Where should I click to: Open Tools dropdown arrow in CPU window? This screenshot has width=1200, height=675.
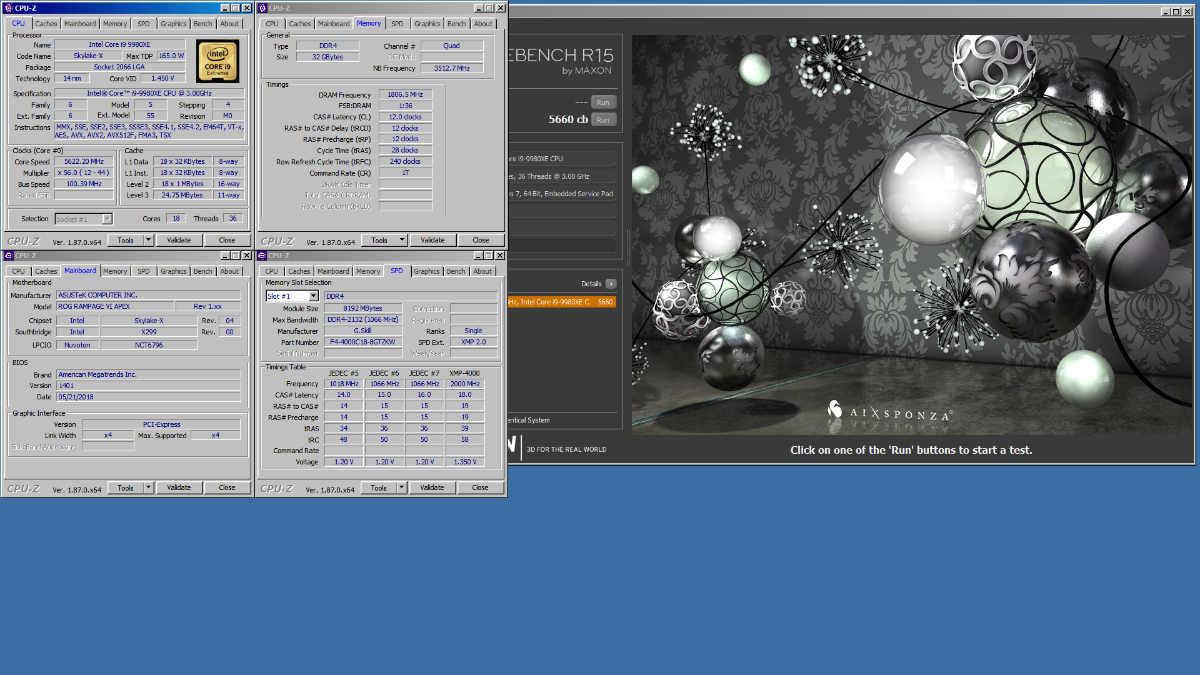[149, 240]
